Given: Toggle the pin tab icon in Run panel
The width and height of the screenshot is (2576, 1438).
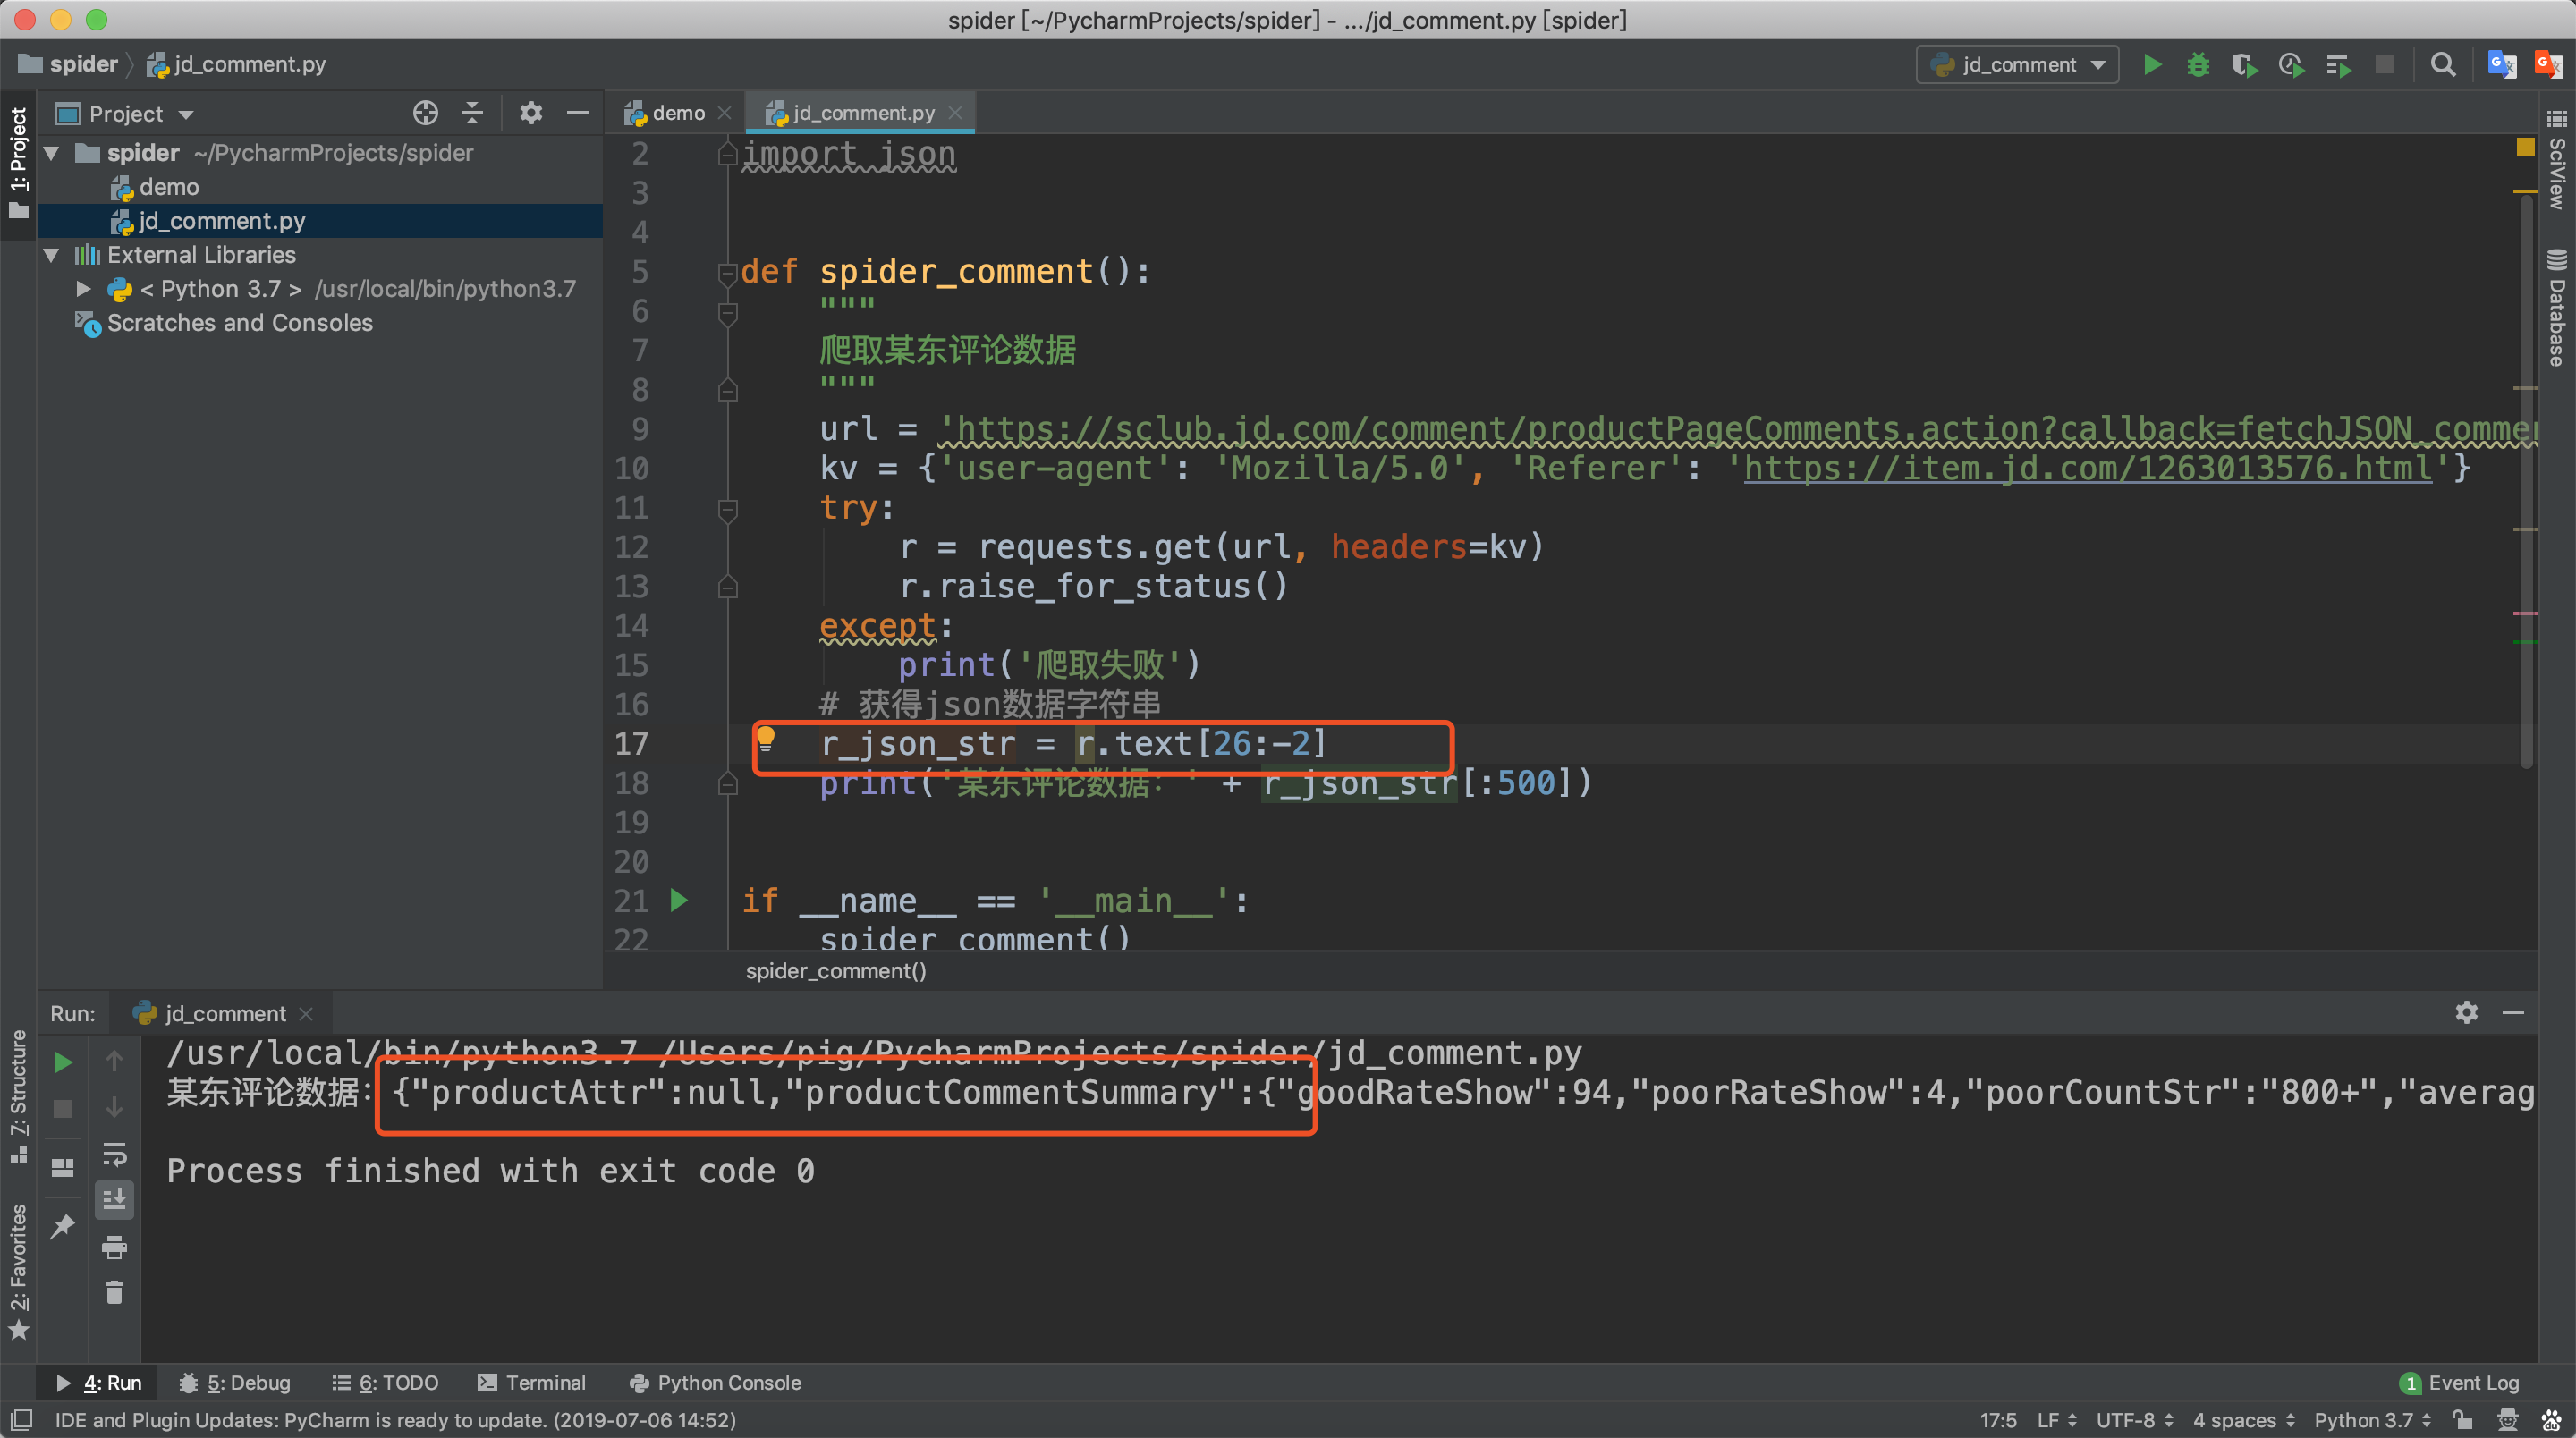Looking at the screenshot, I should pyautogui.click(x=62, y=1225).
